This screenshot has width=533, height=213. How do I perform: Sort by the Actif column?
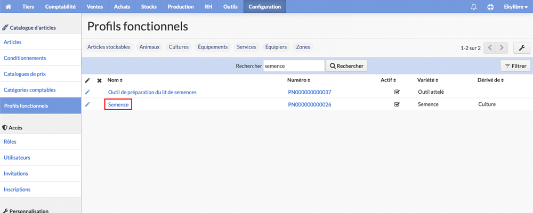pyautogui.click(x=389, y=80)
